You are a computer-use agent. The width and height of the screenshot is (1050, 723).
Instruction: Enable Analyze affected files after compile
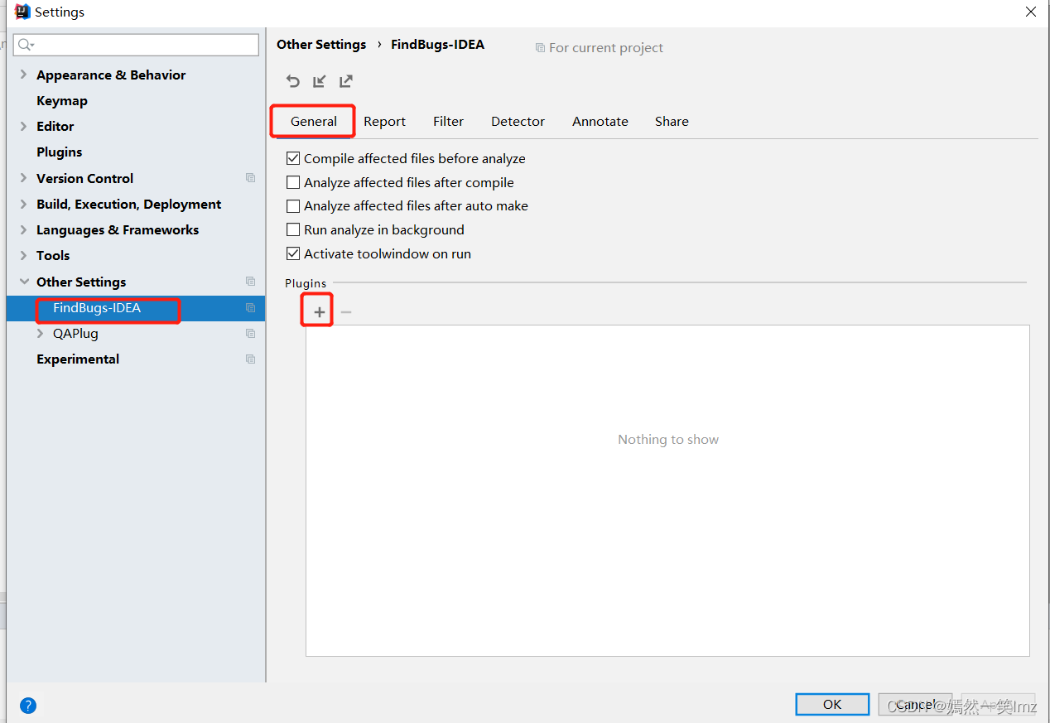coord(293,181)
